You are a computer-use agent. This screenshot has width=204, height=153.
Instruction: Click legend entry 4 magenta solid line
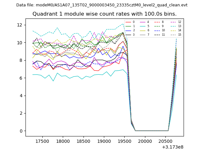pyautogui.click(x=144, y=22)
